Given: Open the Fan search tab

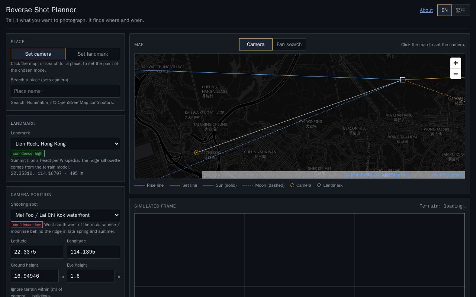Looking at the screenshot, I should point(289,44).
